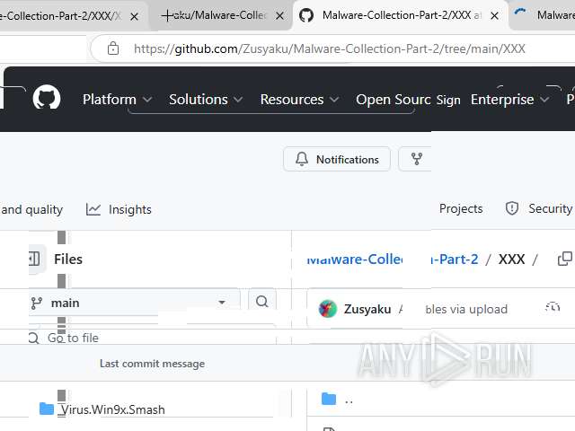Open the Open Source menu
This screenshot has height=431, width=575.
pyautogui.click(x=393, y=100)
